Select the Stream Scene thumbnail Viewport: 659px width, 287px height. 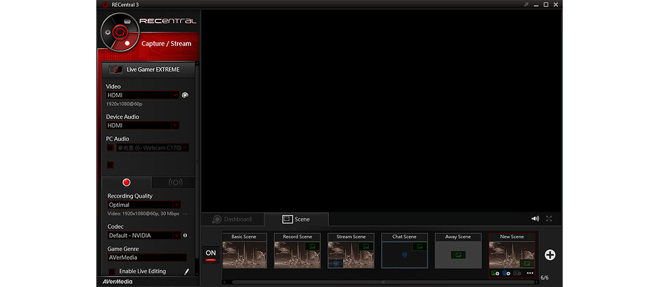tap(351, 250)
